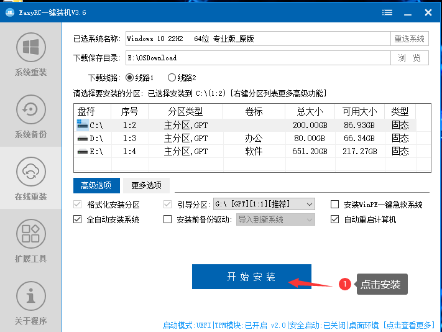Switch to the 更多选项 tab
Screen dimensions: 442x332
click(x=146, y=185)
